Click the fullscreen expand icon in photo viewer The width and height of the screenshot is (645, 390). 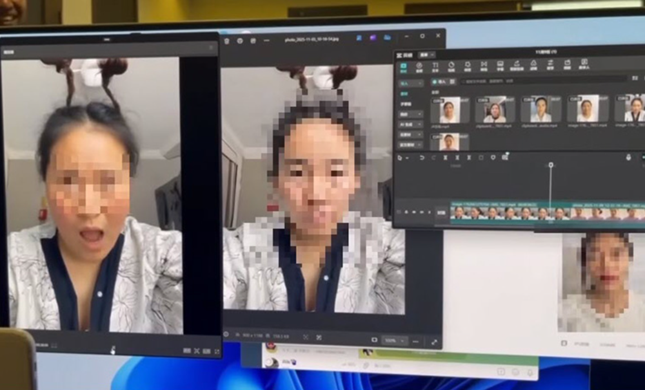[x=434, y=342]
